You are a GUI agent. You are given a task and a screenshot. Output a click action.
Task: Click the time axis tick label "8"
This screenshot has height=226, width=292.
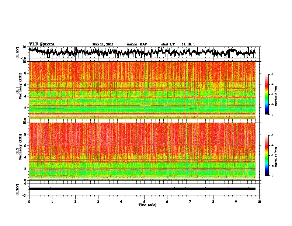tap(213, 202)
